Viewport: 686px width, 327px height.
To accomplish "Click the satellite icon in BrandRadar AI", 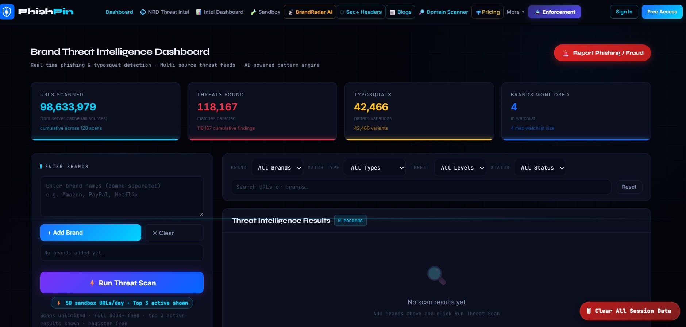I will pyautogui.click(x=290, y=12).
